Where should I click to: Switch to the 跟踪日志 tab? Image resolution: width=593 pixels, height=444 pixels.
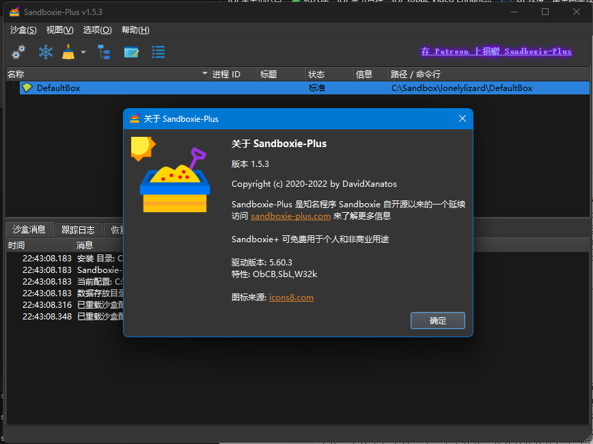78,230
